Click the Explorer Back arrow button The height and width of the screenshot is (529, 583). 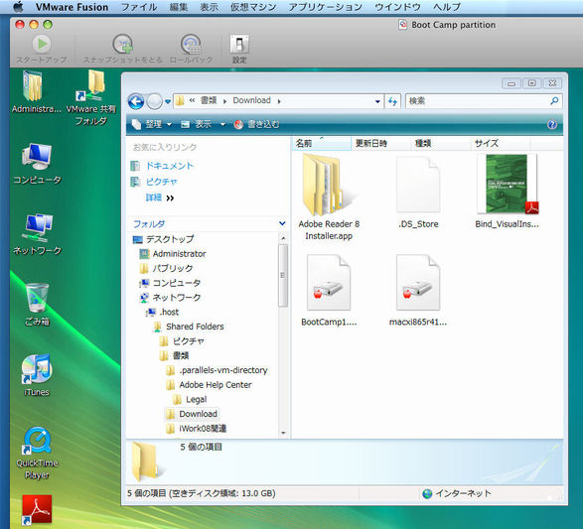tap(136, 101)
